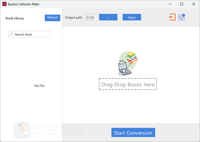Click the No File label

click(39, 86)
